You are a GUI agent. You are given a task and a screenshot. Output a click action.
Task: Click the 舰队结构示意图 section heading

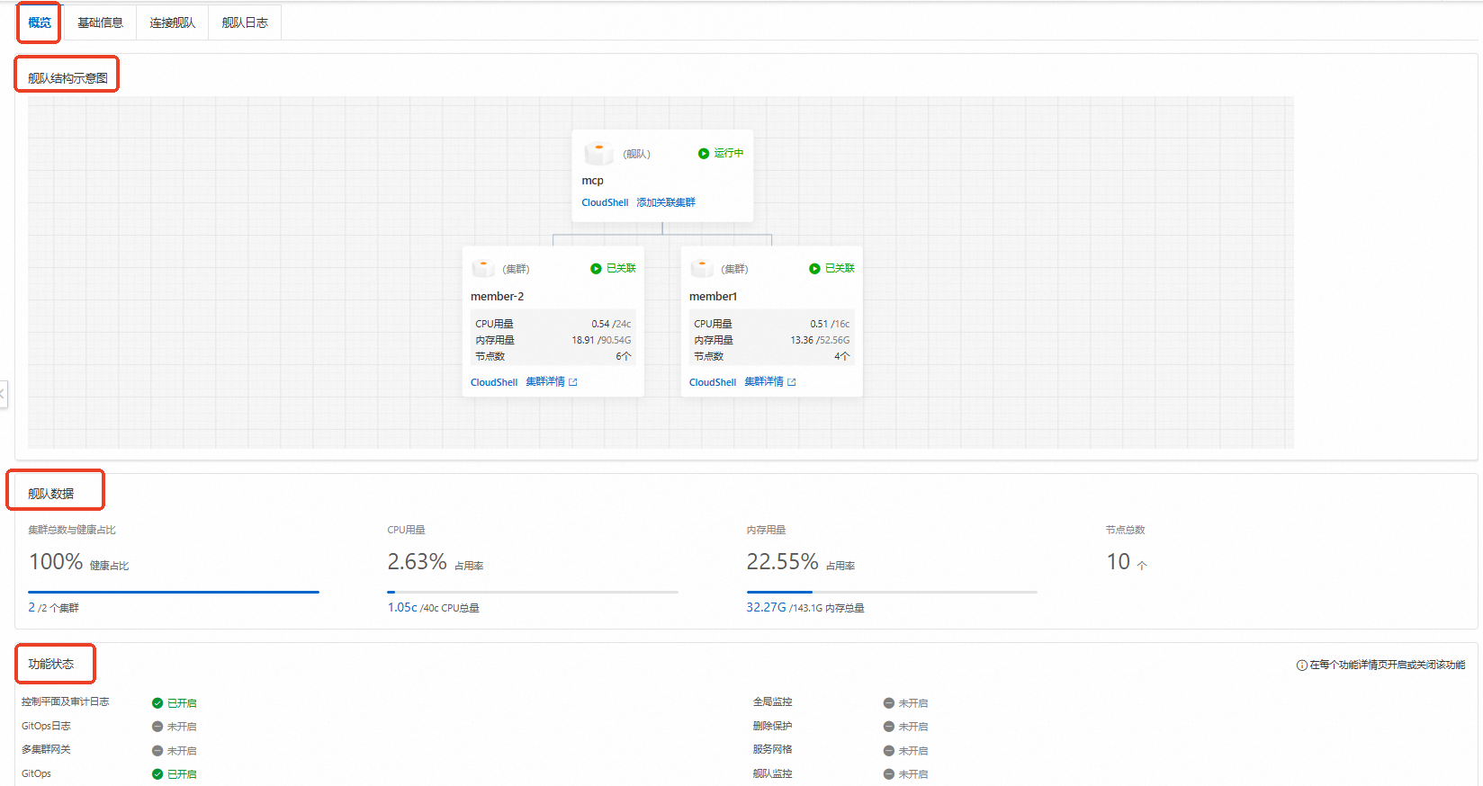point(67,78)
